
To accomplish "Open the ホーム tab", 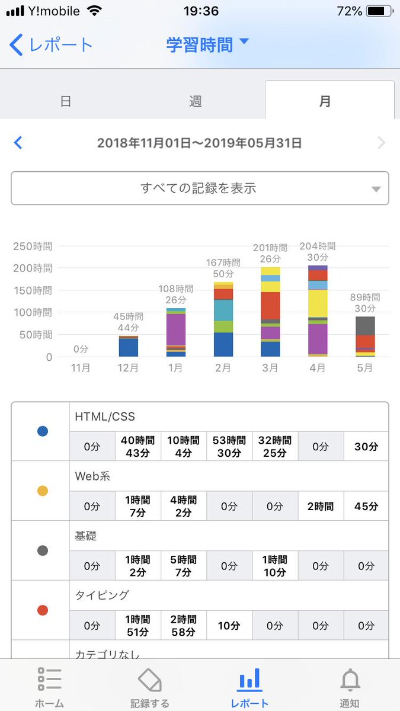I will [x=49, y=687].
